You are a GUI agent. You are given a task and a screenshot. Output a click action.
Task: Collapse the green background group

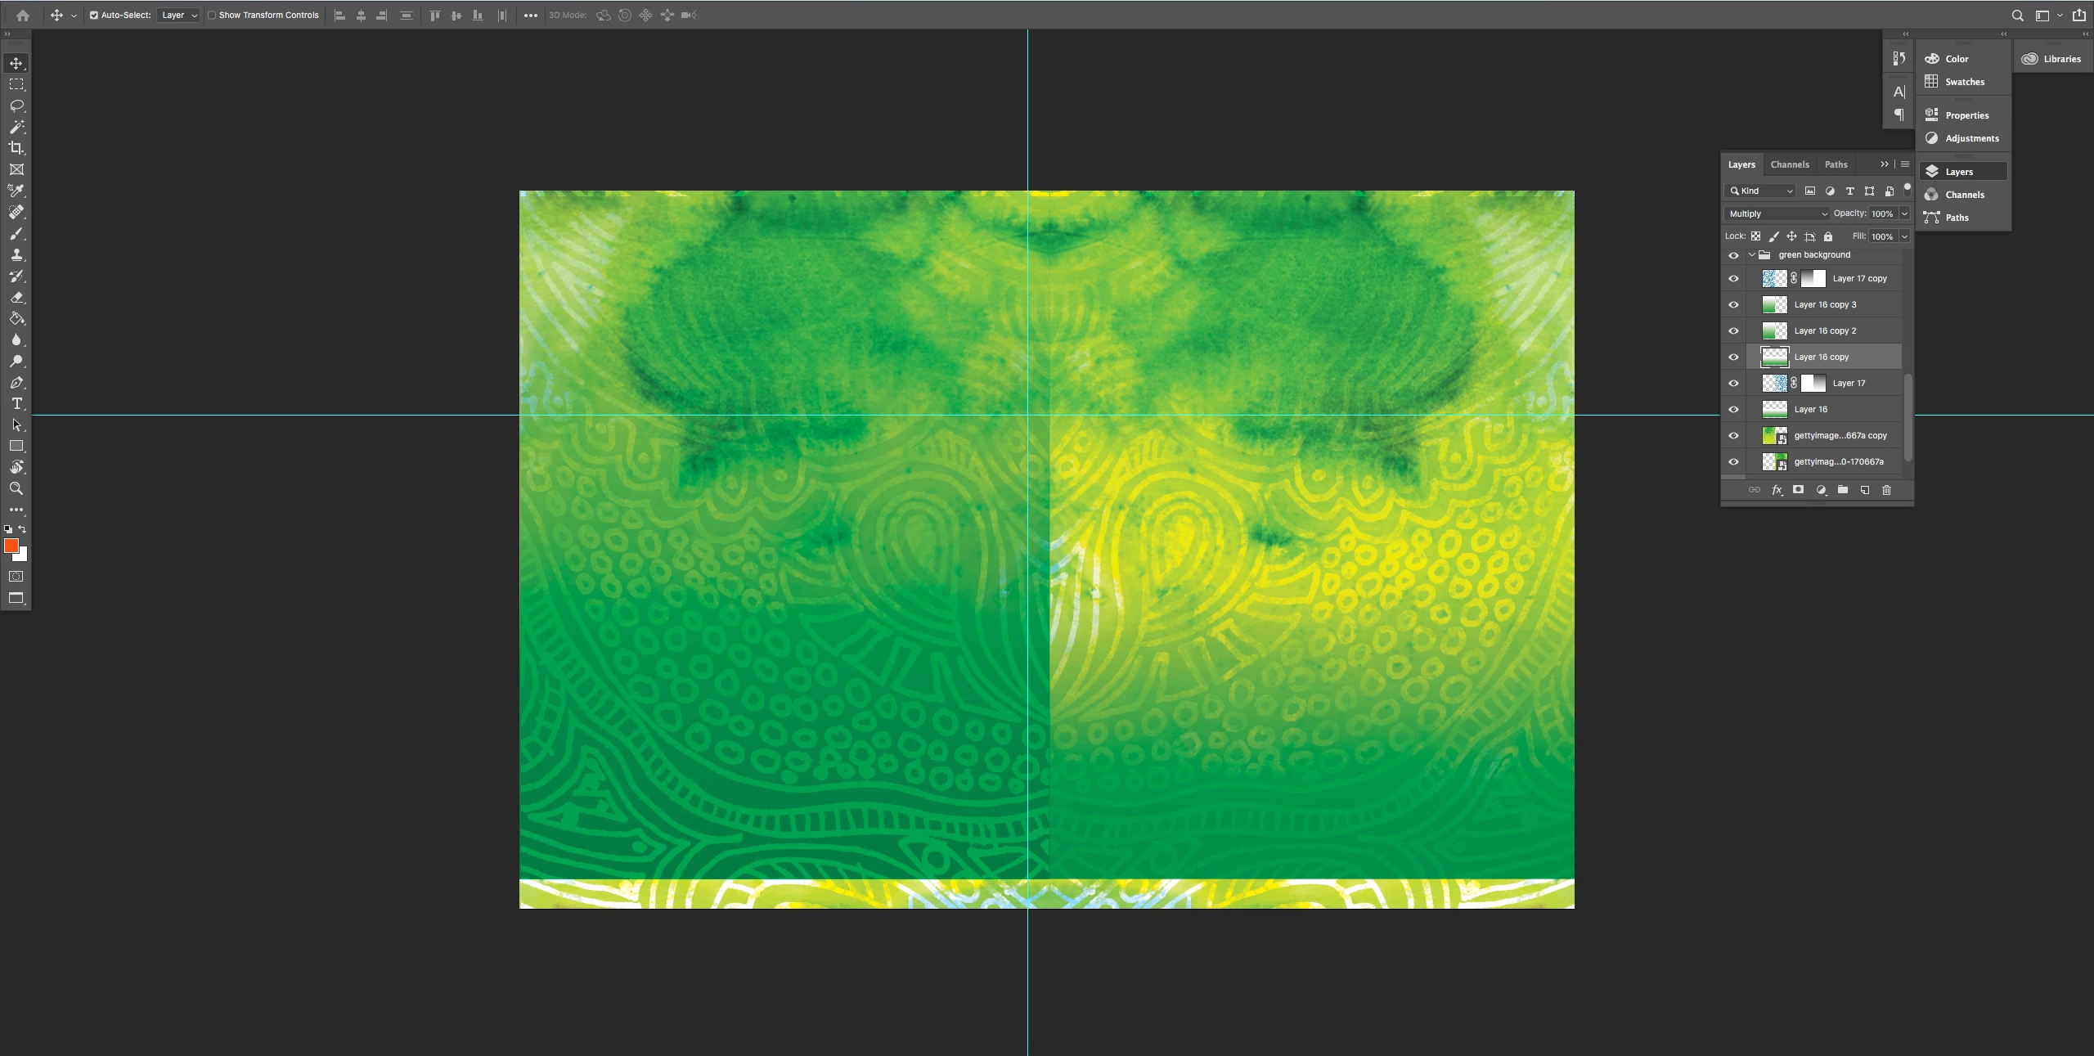[1751, 254]
